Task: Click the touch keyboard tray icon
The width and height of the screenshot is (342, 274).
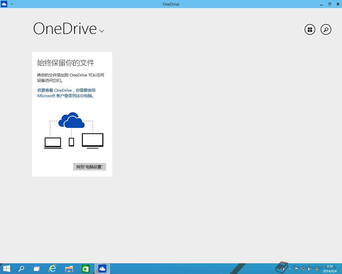Action: coord(282,269)
